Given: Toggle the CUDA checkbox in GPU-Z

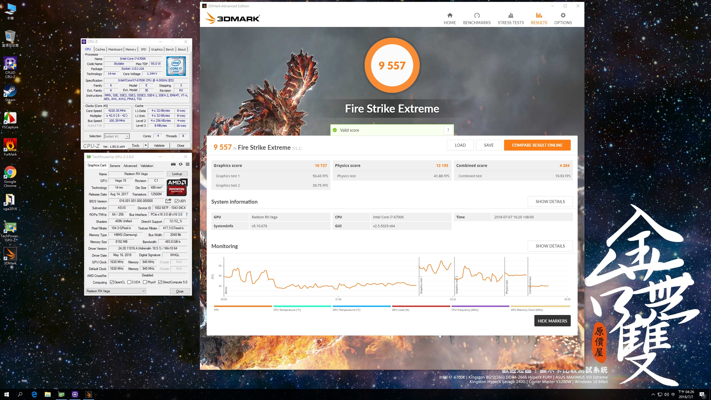Looking at the screenshot, I should click(129, 282).
